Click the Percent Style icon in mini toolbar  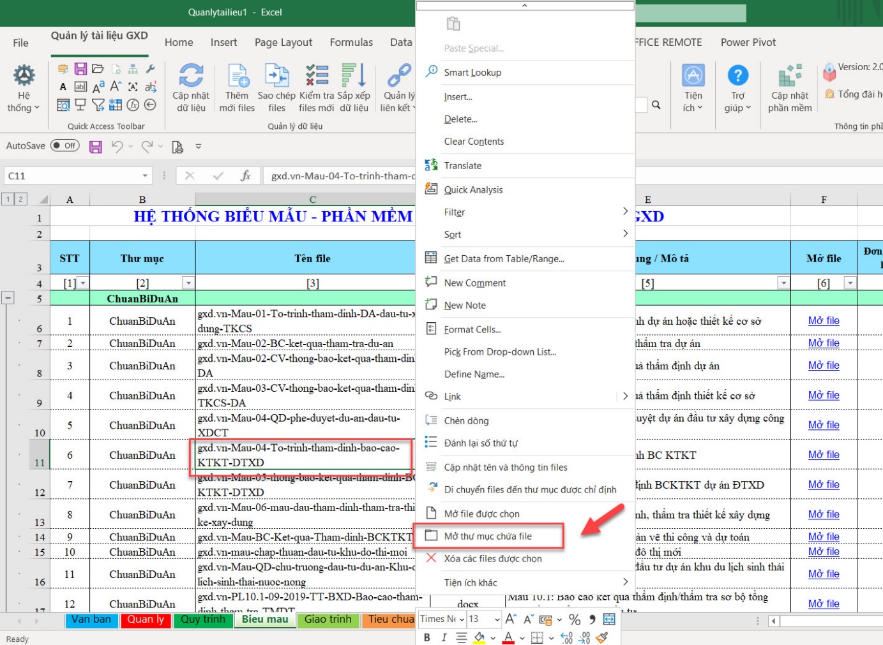click(x=575, y=619)
